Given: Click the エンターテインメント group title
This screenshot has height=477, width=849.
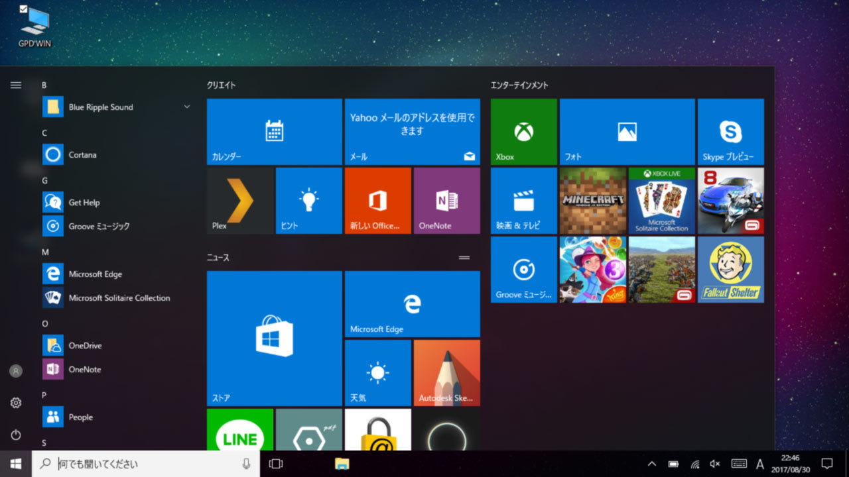Looking at the screenshot, I should click(x=519, y=85).
